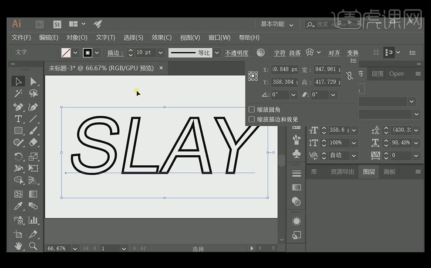This screenshot has width=431, height=268.
Task: Click the width 宽 input field
Action: [327, 69]
